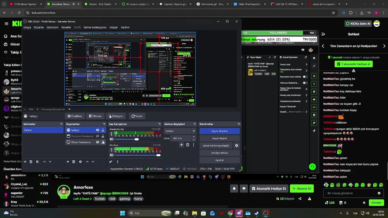
Task: Delete selected scene with Sahneler trash icon
Action: (31, 162)
